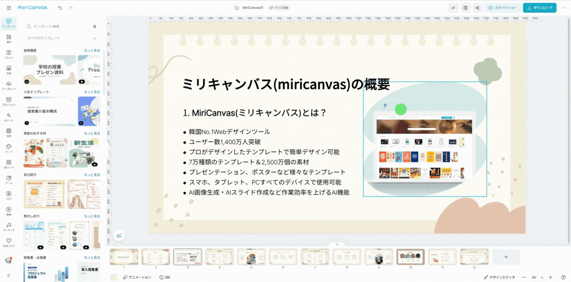
Task: Select slide thumbnail 10
Action: pos(410,257)
